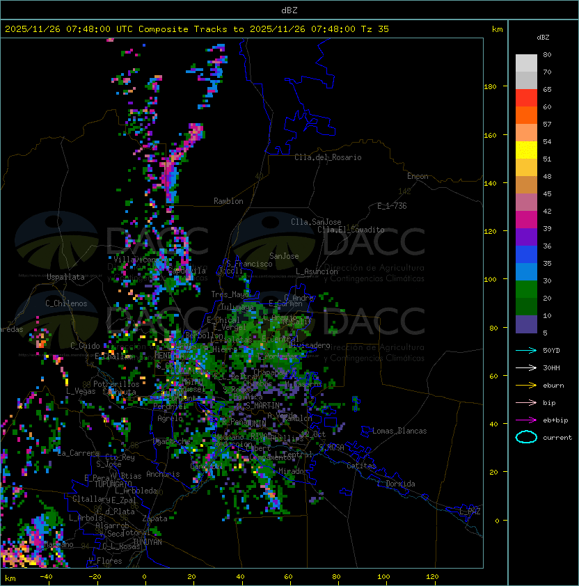The image size is (579, 586).
Task: Click the '180' tick on vertical km axis
Action: coord(490,87)
